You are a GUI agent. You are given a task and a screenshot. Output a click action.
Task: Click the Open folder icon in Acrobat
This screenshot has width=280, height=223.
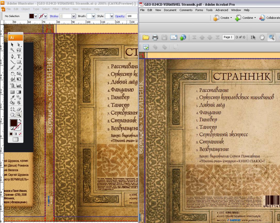tap(146, 37)
